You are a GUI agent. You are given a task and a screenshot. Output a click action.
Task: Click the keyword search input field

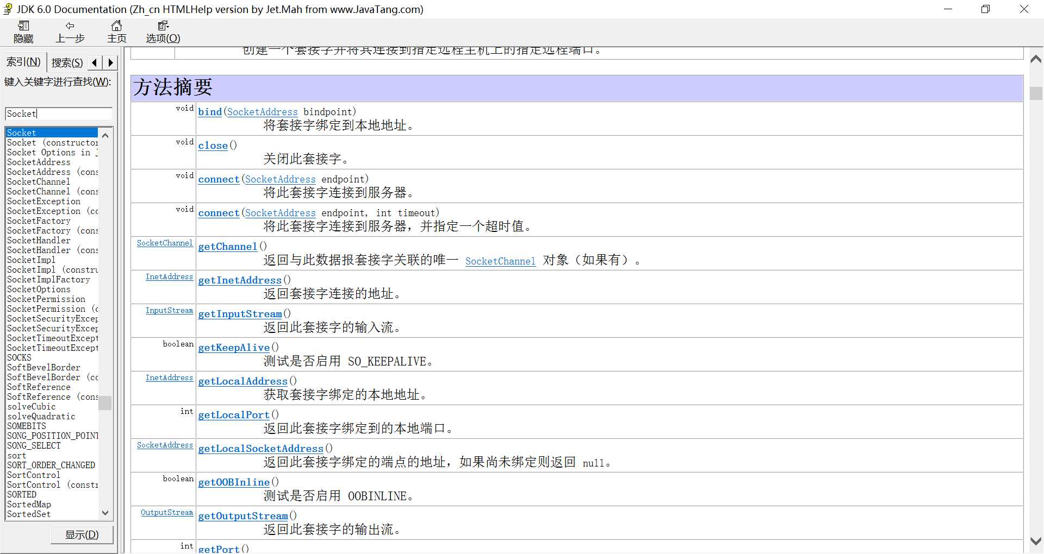coord(59,114)
